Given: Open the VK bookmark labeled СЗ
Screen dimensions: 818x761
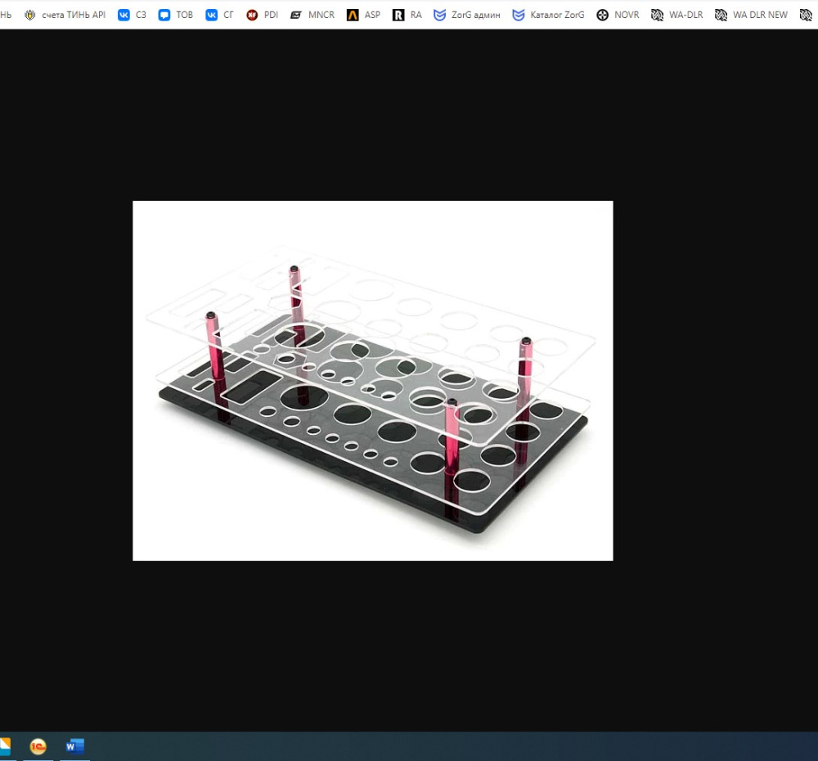Looking at the screenshot, I should tap(132, 15).
